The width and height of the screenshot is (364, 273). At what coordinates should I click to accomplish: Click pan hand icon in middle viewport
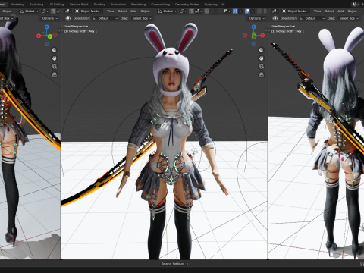(262, 58)
